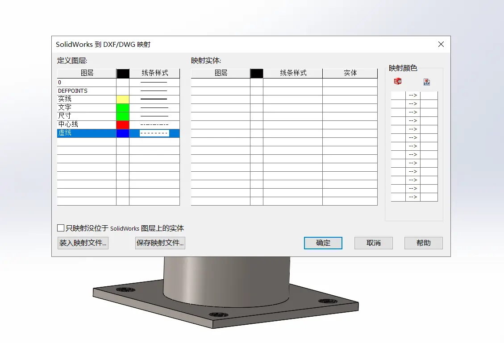Click the 实体 column header in 映射实体
This screenshot has height=343, width=504.
pos(350,73)
